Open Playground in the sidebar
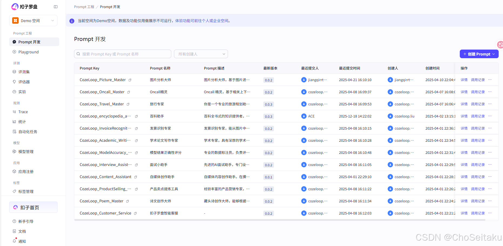Image resolution: width=503 pixels, height=246 pixels. 34,52
